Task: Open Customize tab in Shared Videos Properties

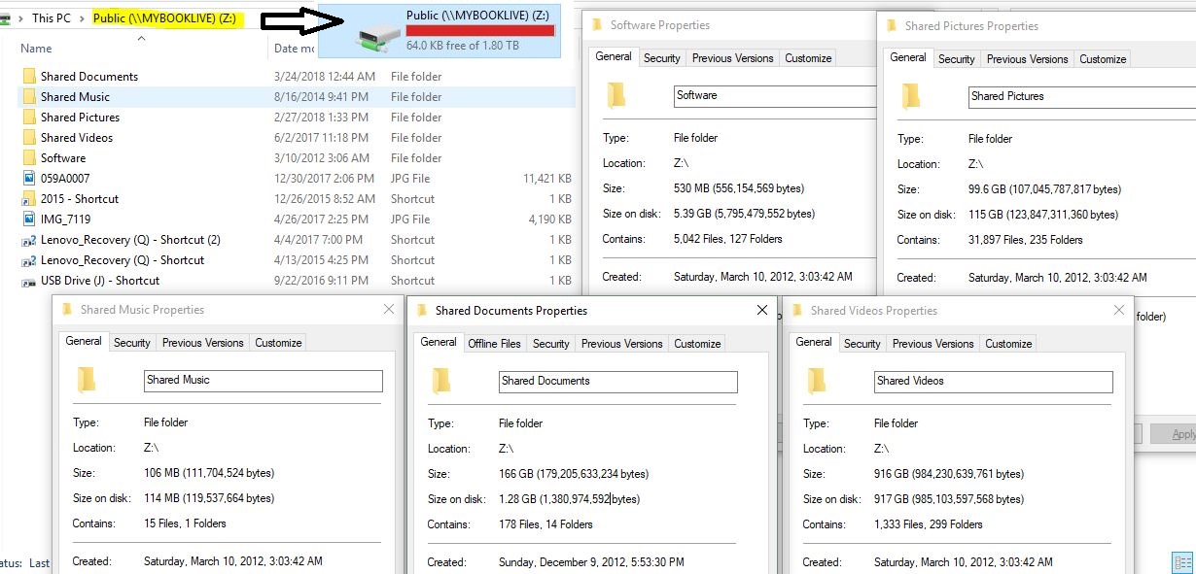Action: (x=1008, y=344)
